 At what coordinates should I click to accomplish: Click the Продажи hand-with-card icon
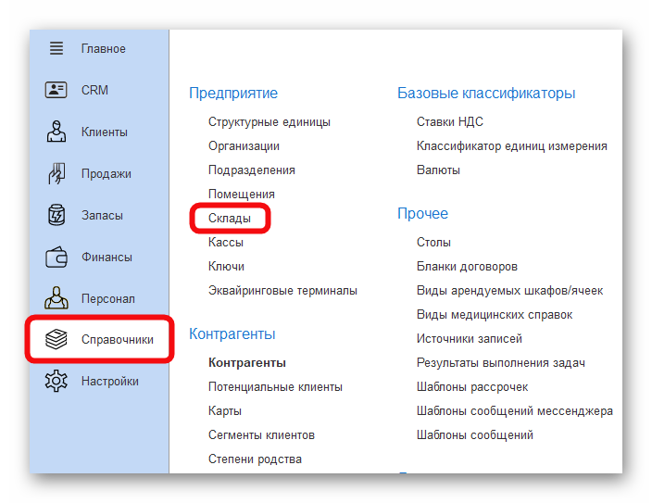coord(56,173)
